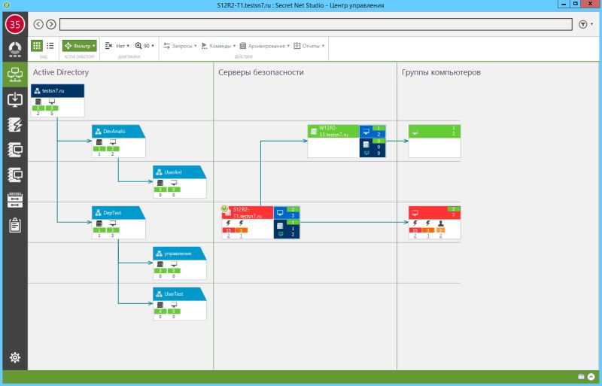602x386 pixels.
Task: Open settings gear in sidebar
Action: 15,357
